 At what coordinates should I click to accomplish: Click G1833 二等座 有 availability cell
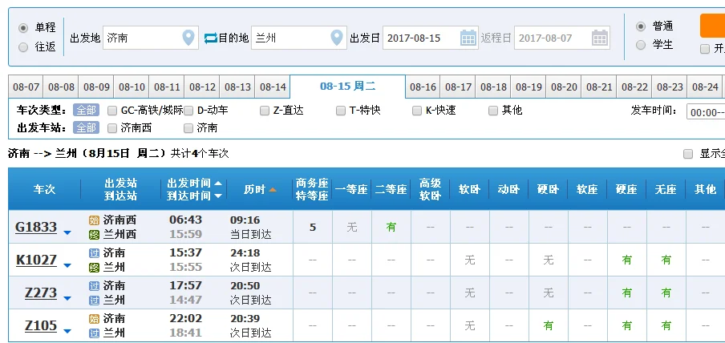point(391,227)
